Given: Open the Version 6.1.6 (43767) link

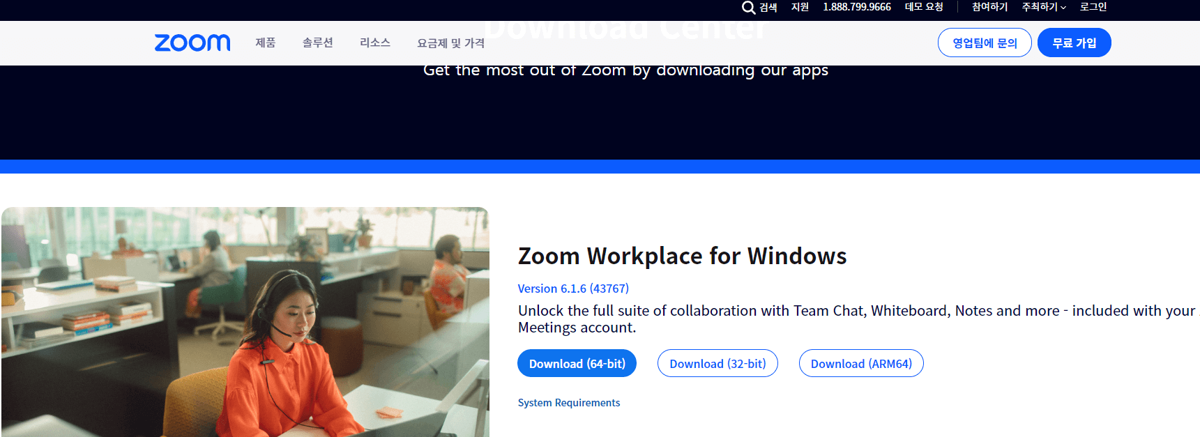Looking at the screenshot, I should click(x=573, y=289).
